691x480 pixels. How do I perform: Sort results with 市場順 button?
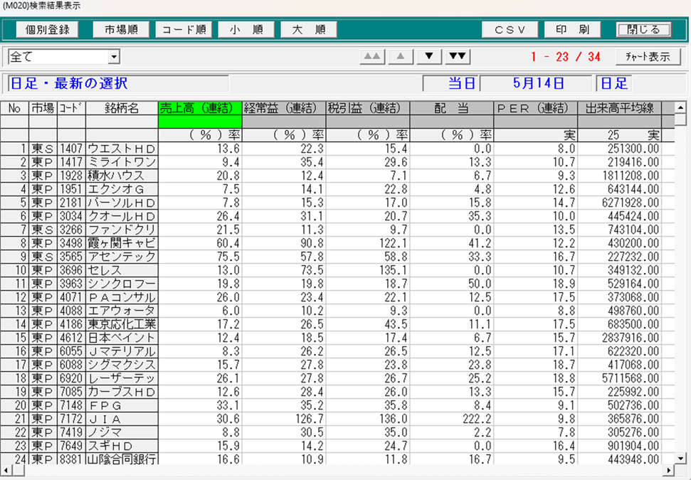pos(121,29)
